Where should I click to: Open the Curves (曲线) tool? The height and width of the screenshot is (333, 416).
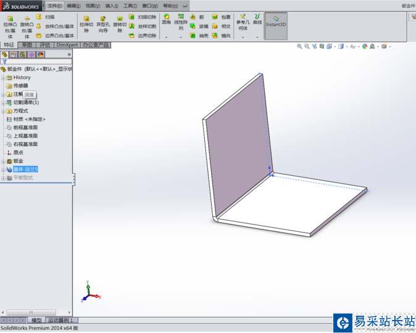coord(257,19)
